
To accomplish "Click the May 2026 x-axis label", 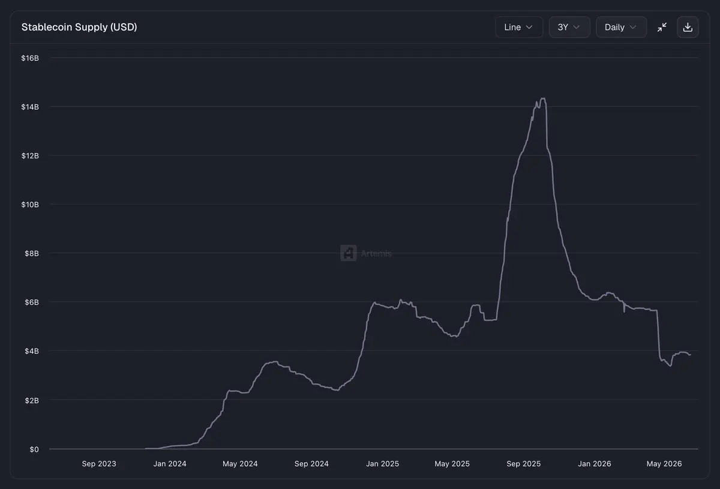I will coord(664,464).
